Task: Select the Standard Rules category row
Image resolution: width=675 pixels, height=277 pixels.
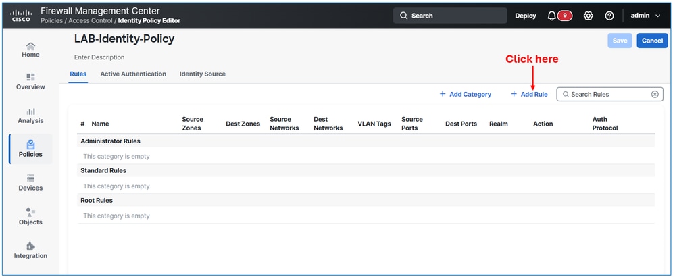Action: [366, 171]
